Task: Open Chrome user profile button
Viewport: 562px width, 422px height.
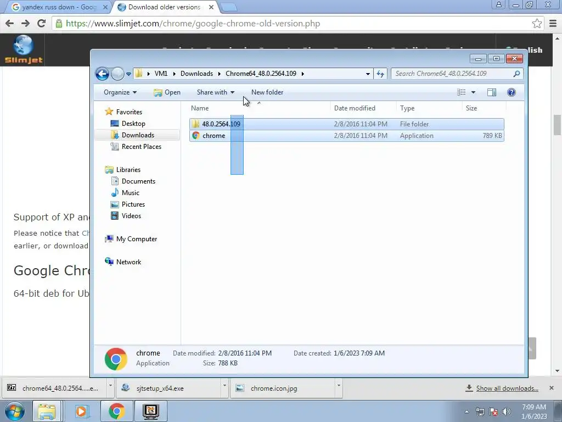Action: click(498, 4)
